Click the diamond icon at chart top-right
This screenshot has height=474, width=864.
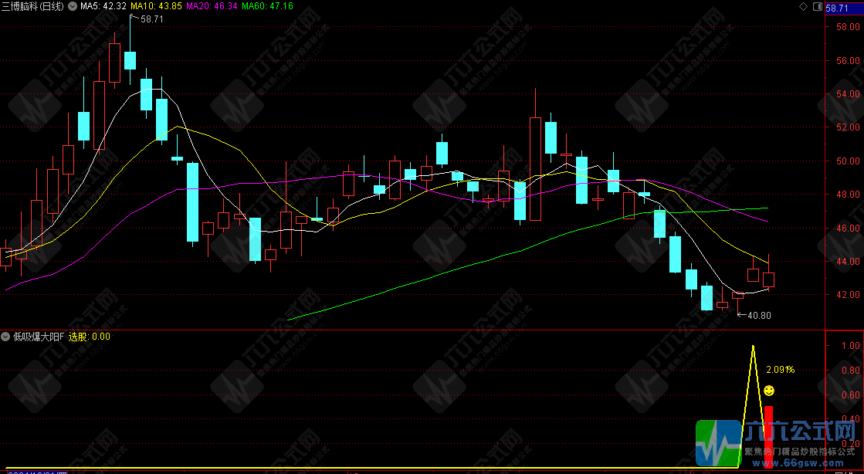pos(803,6)
